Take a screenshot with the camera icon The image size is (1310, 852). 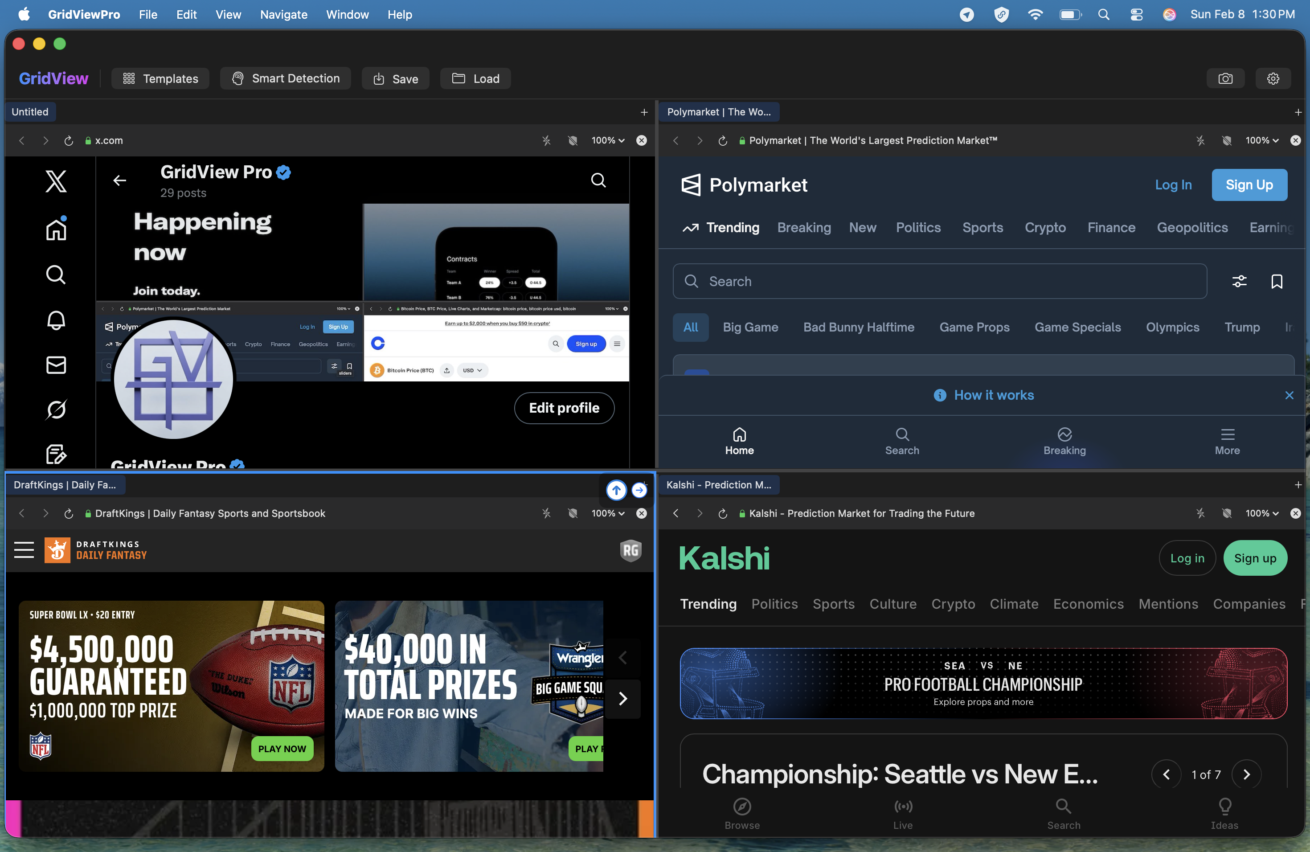(x=1225, y=78)
